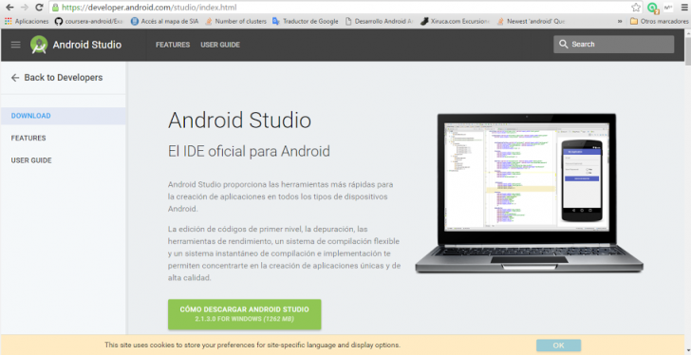Screen dimensions: 691x355
Task: Reload the page with refresh icon
Action: click(x=39, y=7)
